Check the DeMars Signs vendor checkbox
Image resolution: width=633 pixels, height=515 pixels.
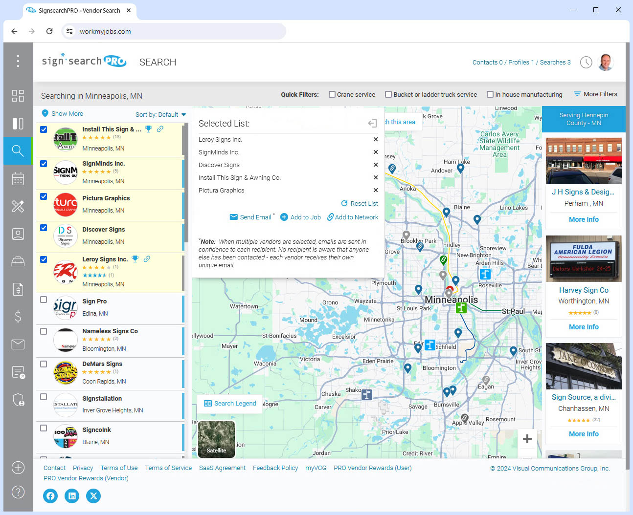(44, 364)
